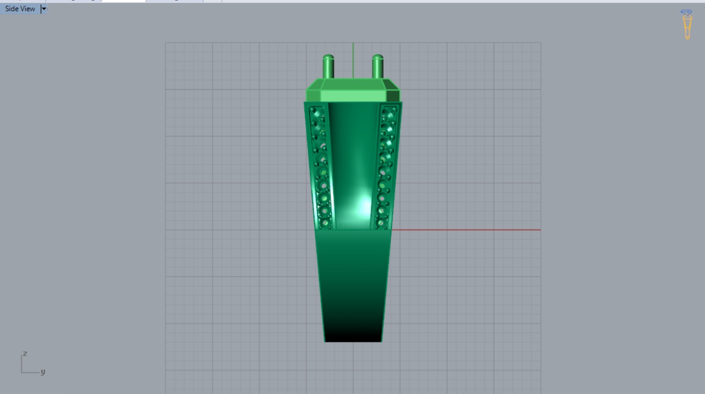This screenshot has width=705, height=394.
Task: Select the left prong on the ring
Action: [x=328, y=67]
